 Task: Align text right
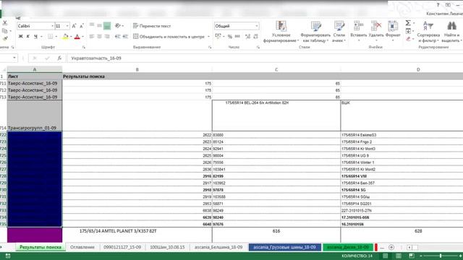(107, 37)
